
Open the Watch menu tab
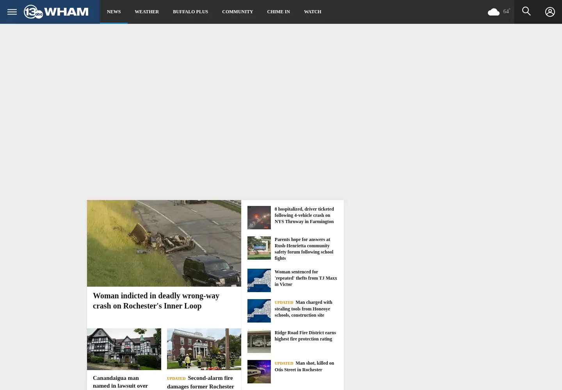coord(313,12)
